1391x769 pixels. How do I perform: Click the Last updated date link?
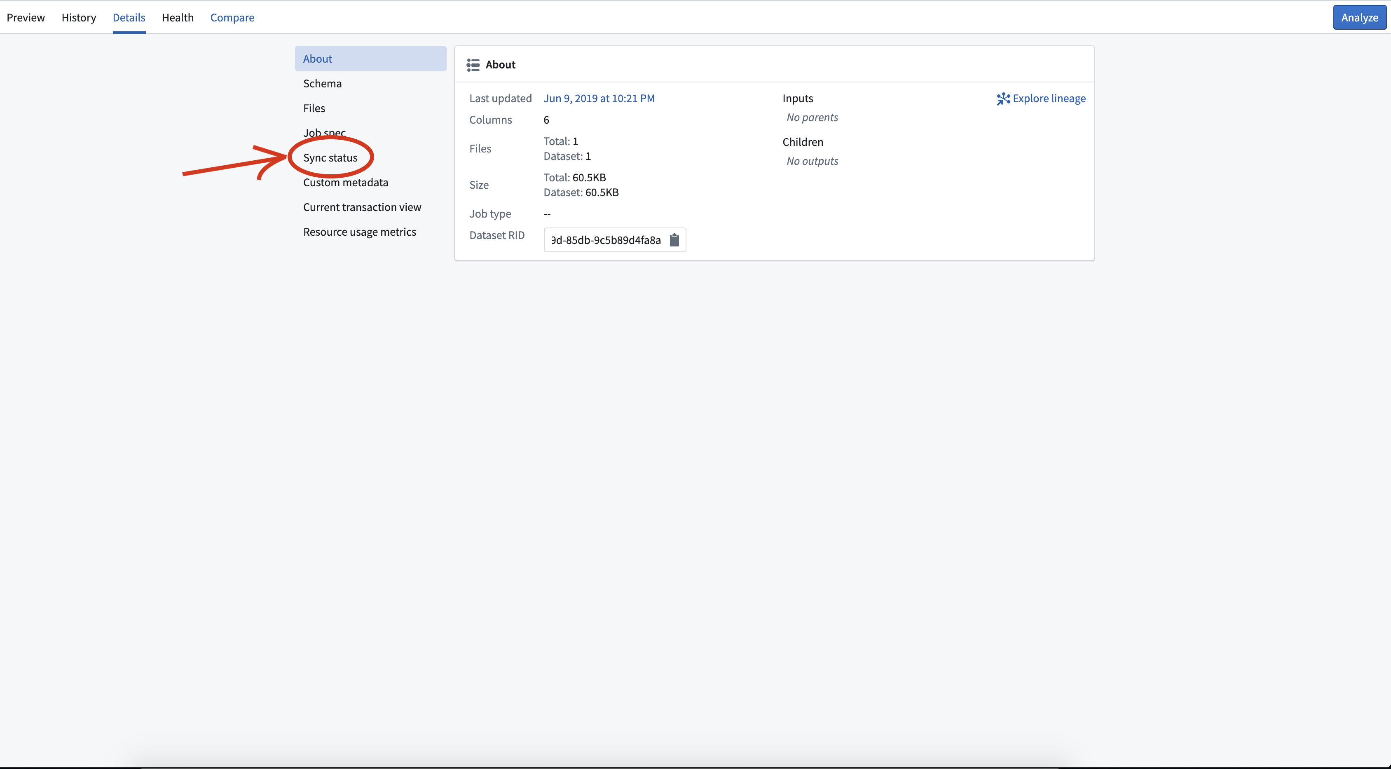click(599, 98)
